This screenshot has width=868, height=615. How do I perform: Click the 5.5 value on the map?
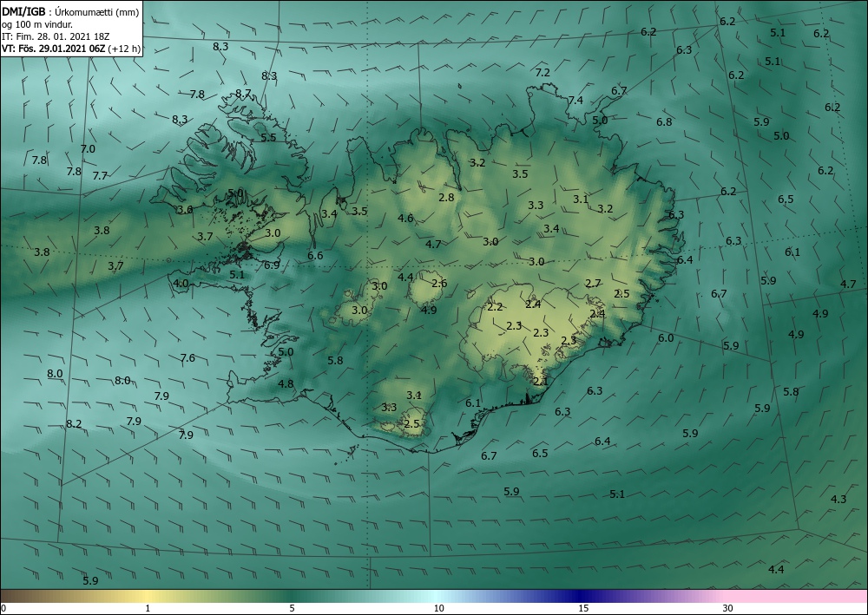pyautogui.click(x=268, y=138)
